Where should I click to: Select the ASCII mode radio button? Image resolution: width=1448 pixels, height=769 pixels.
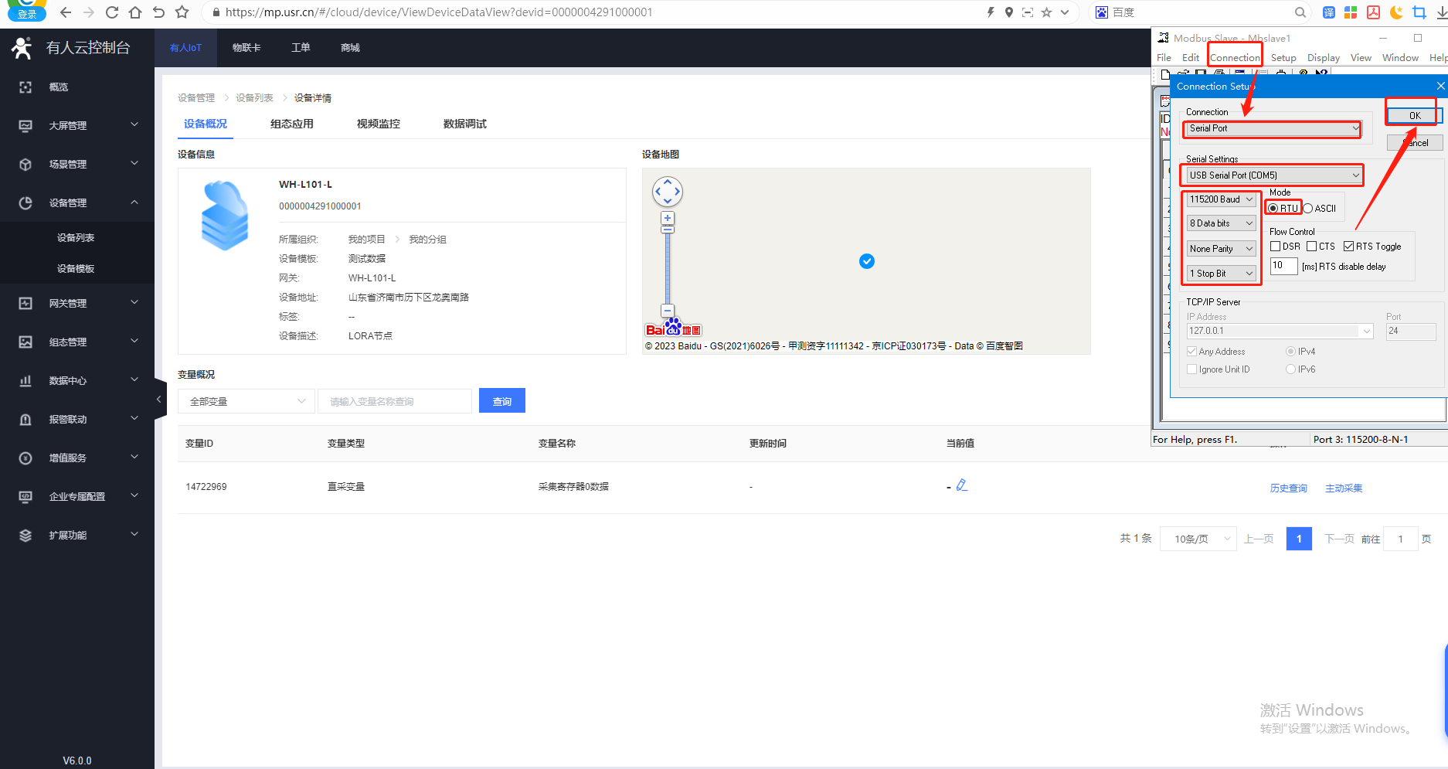(1308, 209)
